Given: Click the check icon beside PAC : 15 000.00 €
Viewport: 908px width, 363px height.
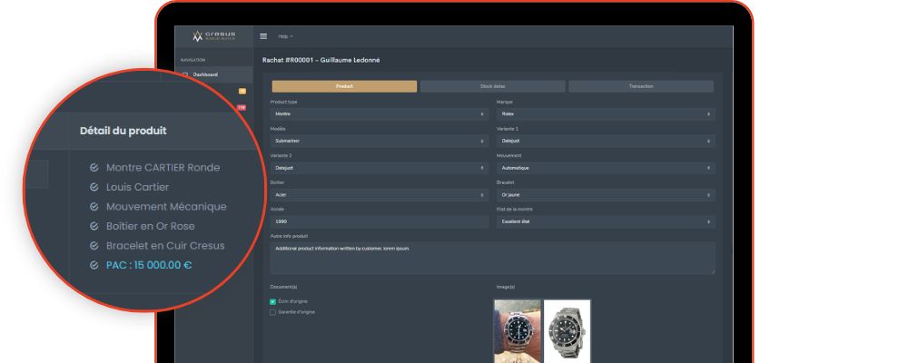Looking at the screenshot, I should [94, 265].
